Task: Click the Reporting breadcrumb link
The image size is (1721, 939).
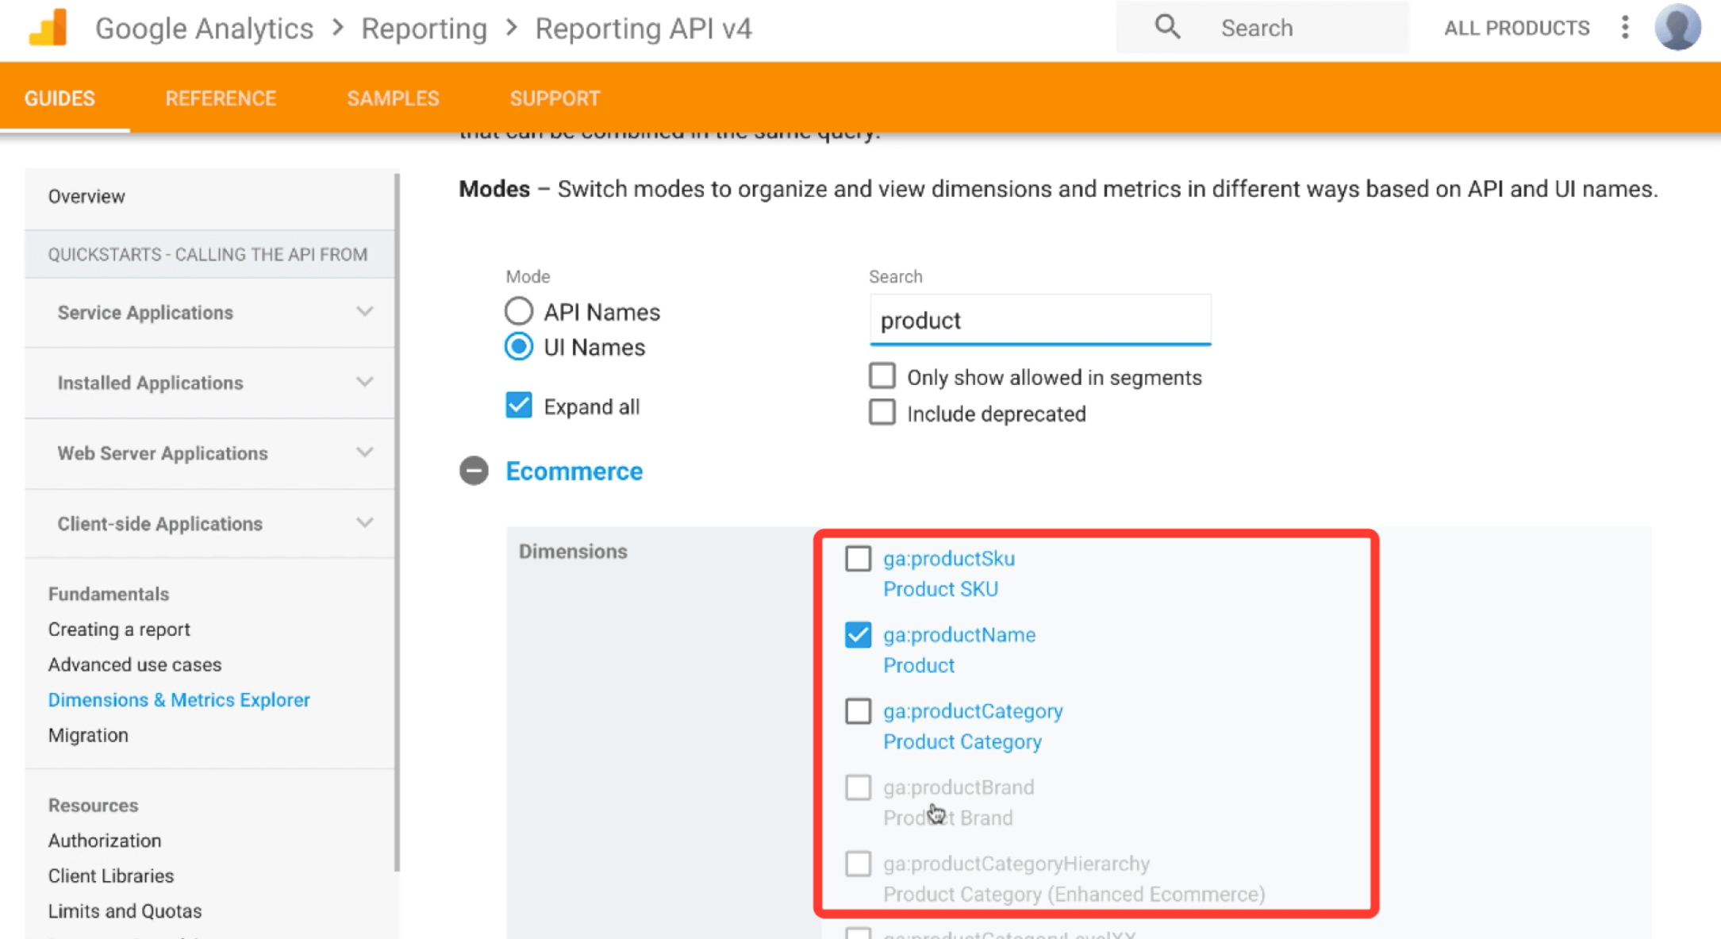Action: pyautogui.click(x=424, y=29)
